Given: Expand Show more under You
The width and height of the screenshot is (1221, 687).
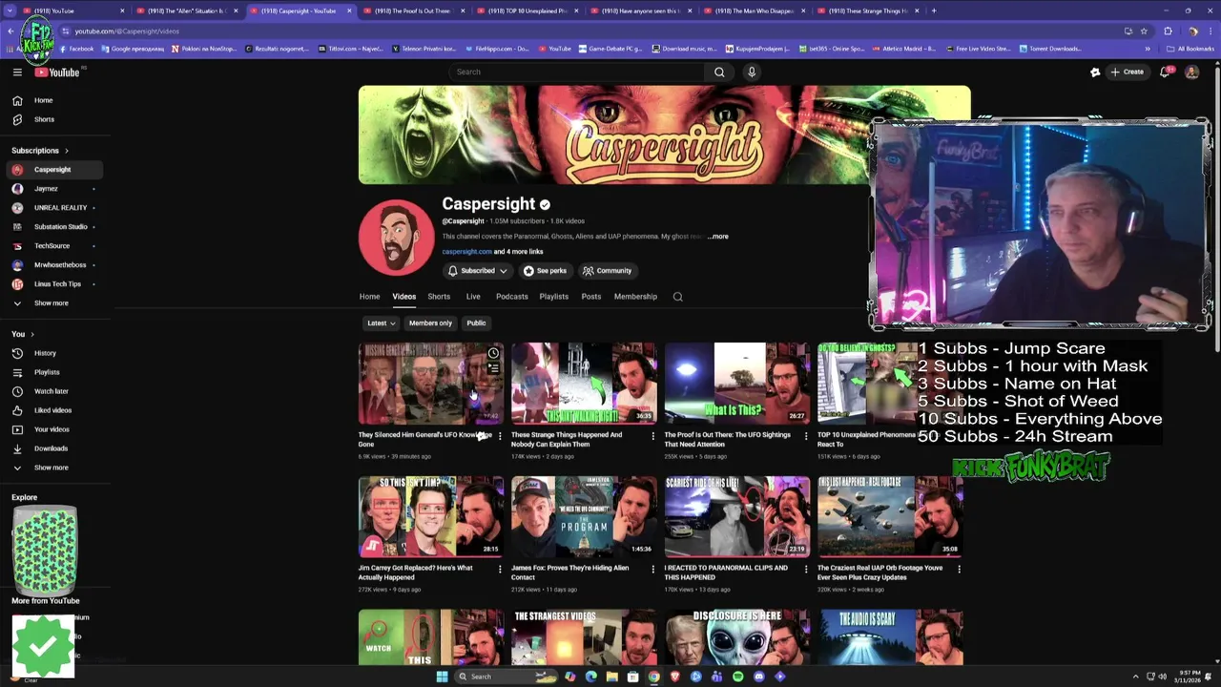Looking at the screenshot, I should click(x=52, y=468).
